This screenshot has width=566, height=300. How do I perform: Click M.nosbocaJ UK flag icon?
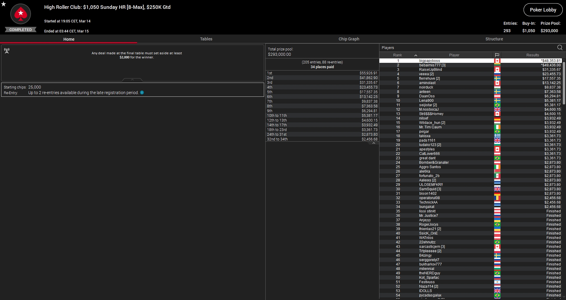(x=497, y=109)
